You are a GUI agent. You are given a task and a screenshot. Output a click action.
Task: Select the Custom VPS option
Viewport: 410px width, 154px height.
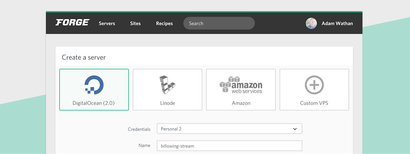(x=314, y=90)
